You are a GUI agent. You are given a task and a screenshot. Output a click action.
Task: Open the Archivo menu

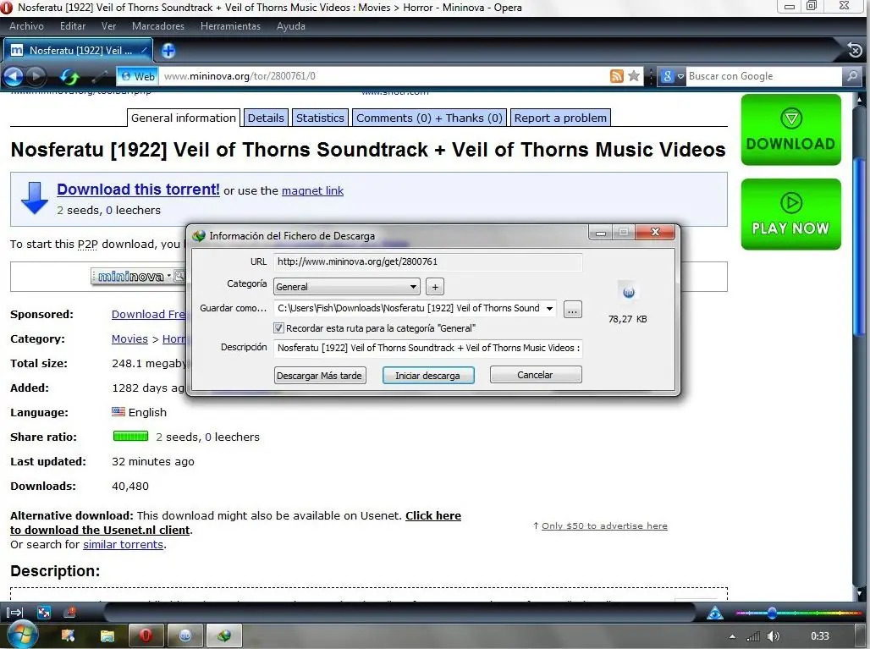click(26, 26)
